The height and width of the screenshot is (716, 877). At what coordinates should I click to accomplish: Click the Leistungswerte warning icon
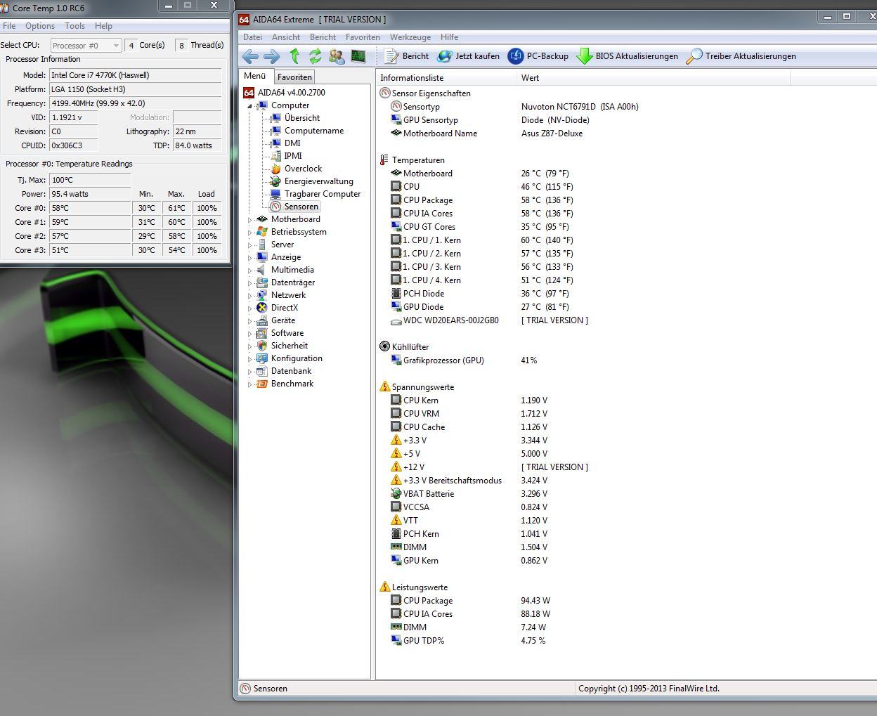[384, 587]
